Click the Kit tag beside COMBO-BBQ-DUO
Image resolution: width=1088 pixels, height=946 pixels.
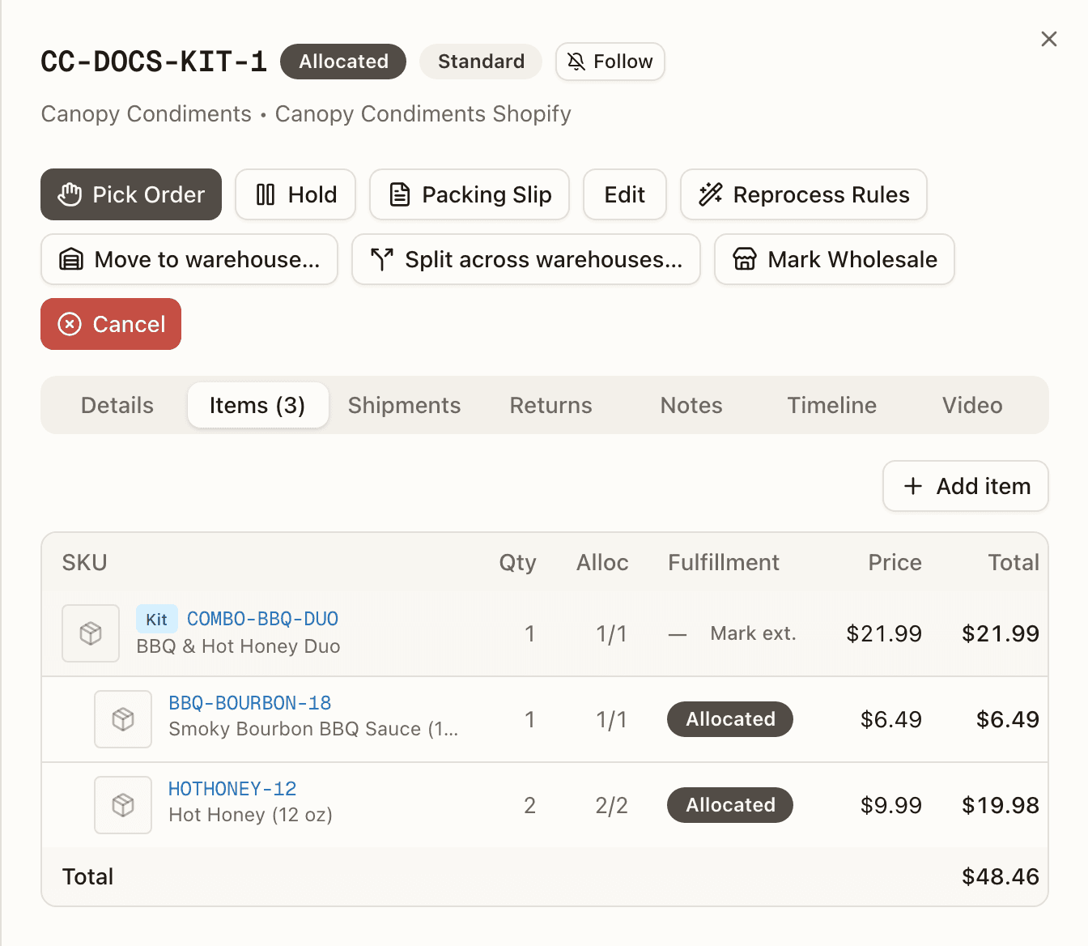(x=156, y=620)
